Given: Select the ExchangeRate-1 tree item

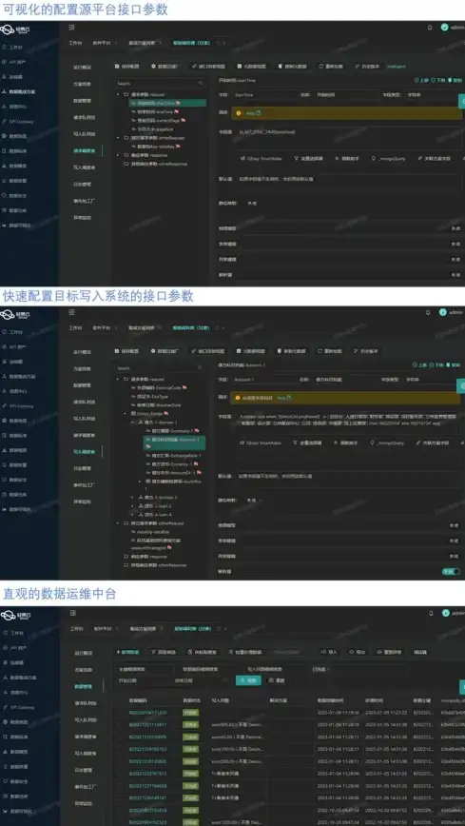Looking at the screenshot, I should (x=174, y=455).
